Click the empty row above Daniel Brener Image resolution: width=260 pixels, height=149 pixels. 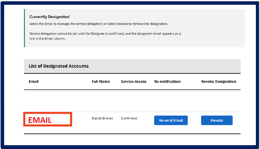pyautogui.click(x=132, y=101)
